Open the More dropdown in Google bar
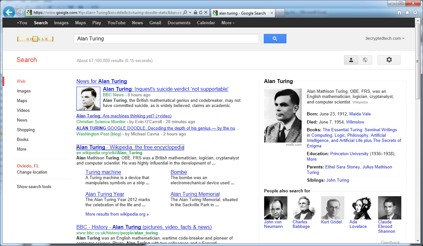This screenshot has width=423, height=246. coord(228,23)
